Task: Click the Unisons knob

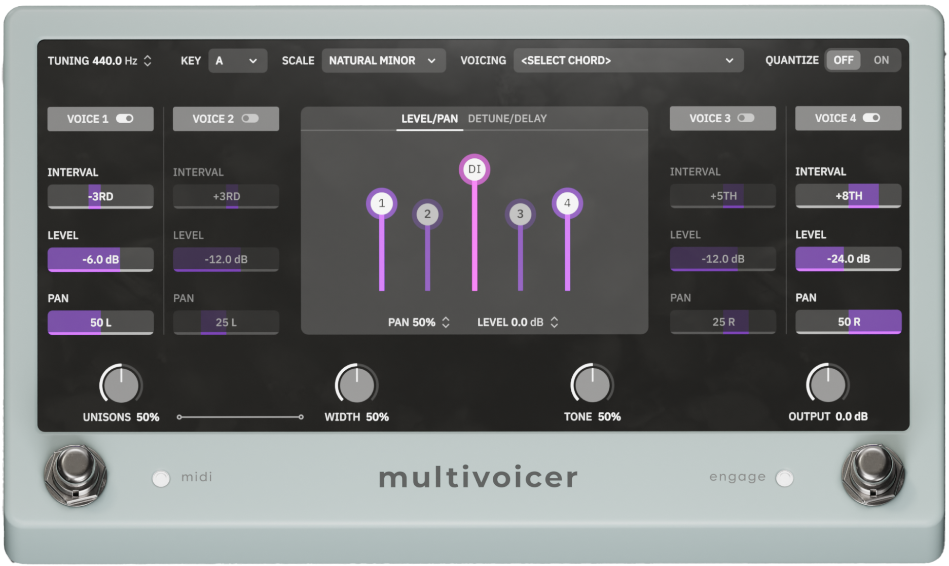Action: click(121, 385)
